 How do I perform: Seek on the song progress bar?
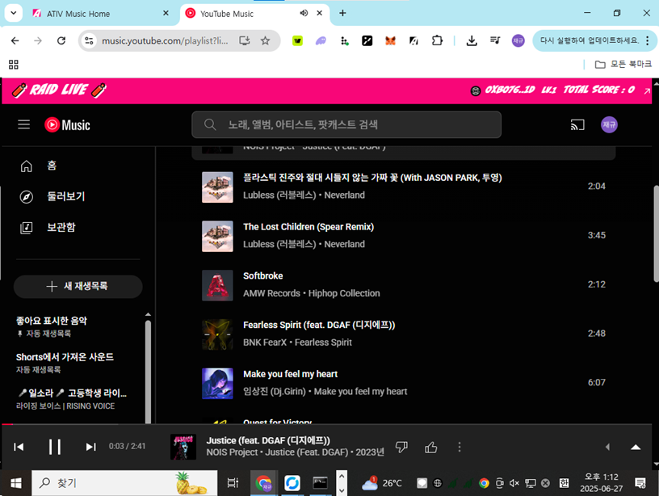click(x=327, y=425)
